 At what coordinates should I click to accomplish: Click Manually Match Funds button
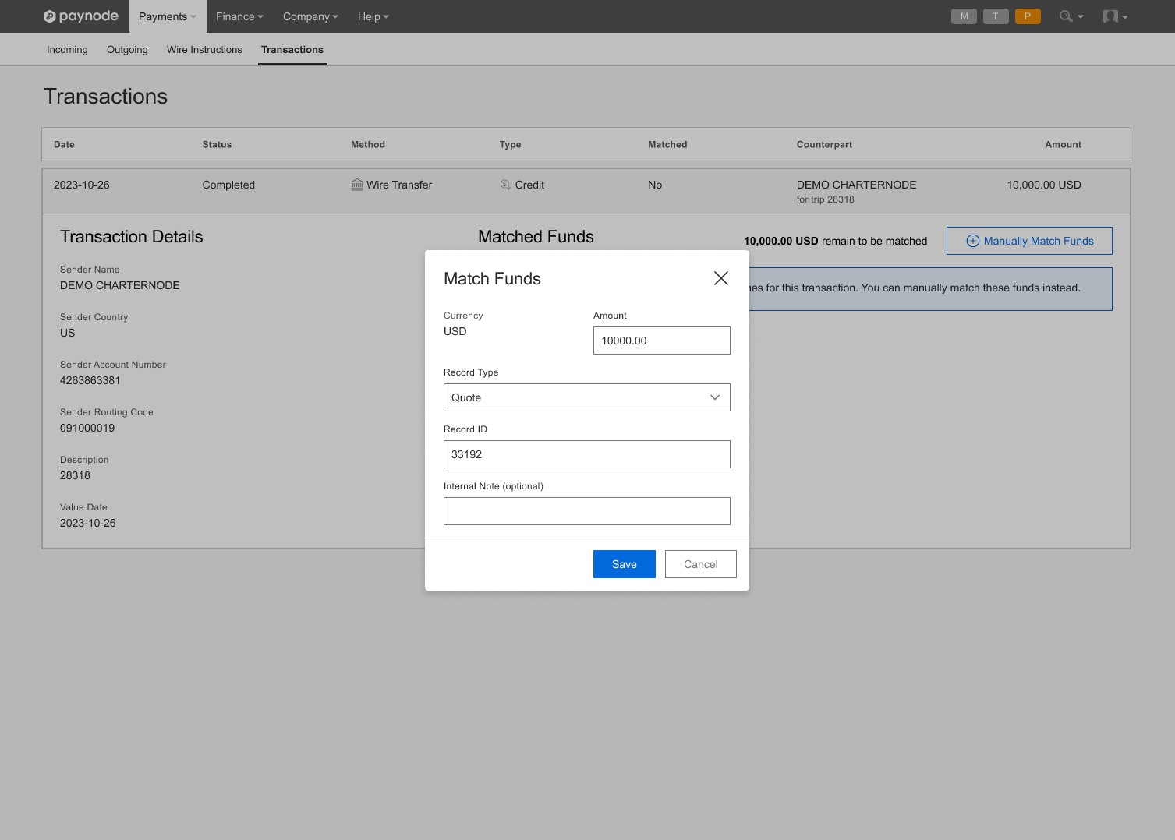pos(1029,241)
